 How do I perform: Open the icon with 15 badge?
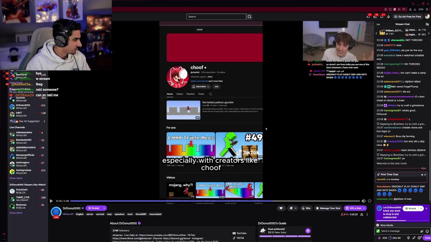[x=375, y=16]
